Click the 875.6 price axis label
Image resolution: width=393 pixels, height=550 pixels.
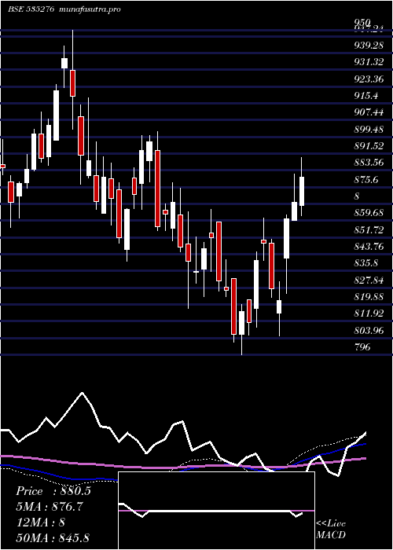(366, 180)
